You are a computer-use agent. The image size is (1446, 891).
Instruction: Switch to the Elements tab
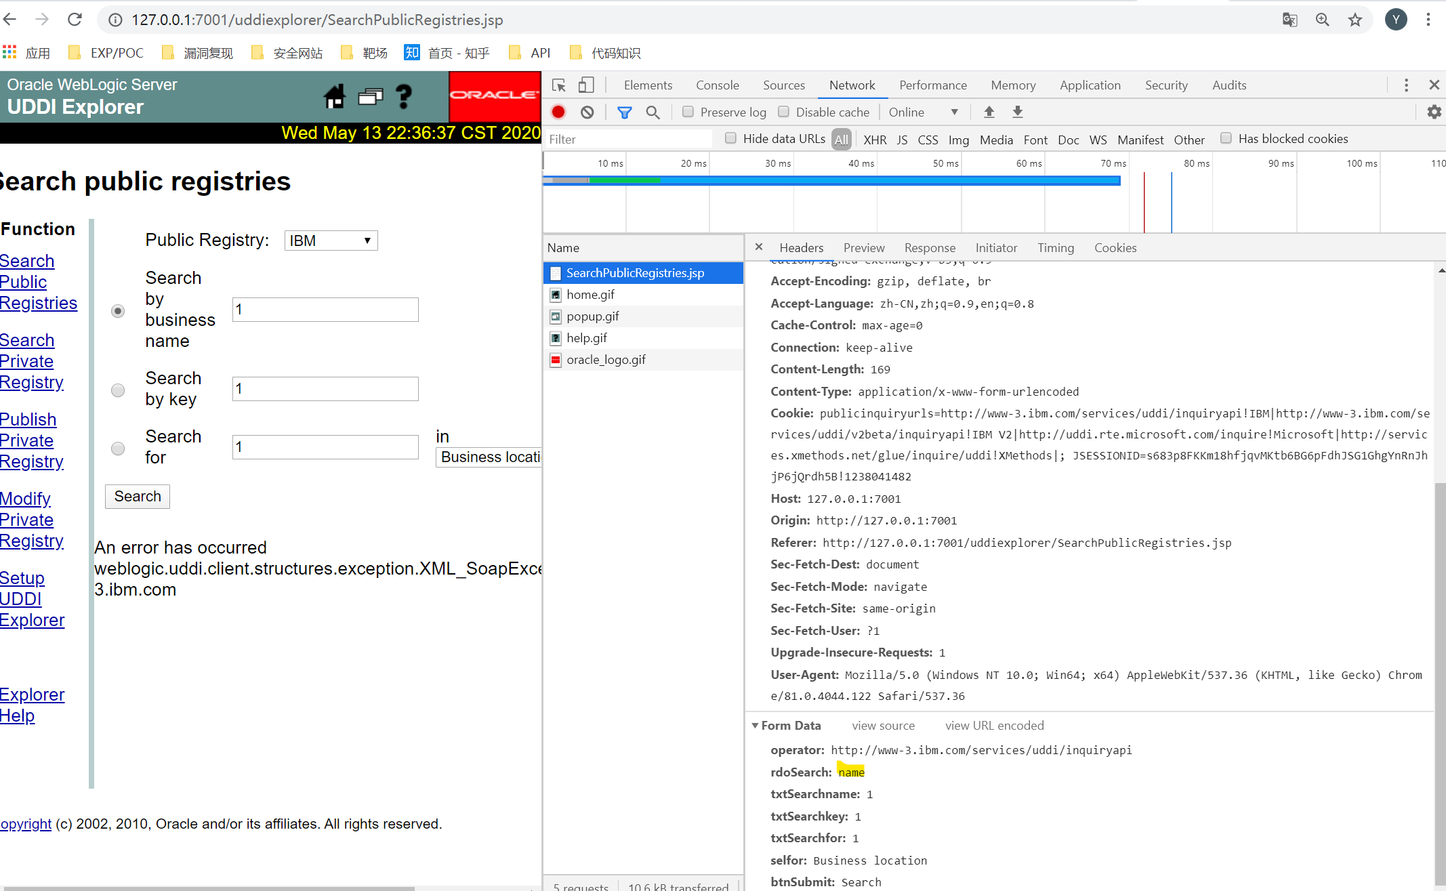(x=648, y=85)
